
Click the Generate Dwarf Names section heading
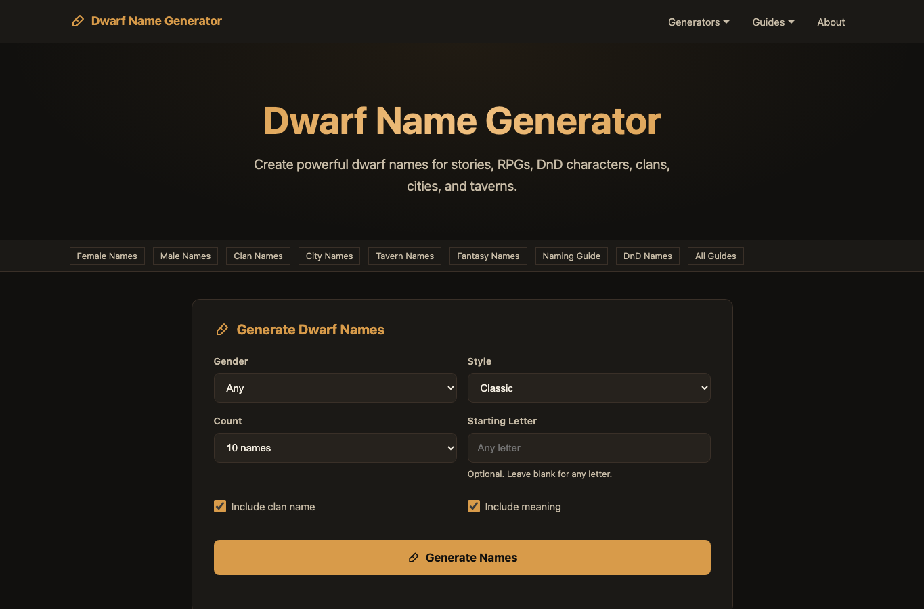point(310,330)
